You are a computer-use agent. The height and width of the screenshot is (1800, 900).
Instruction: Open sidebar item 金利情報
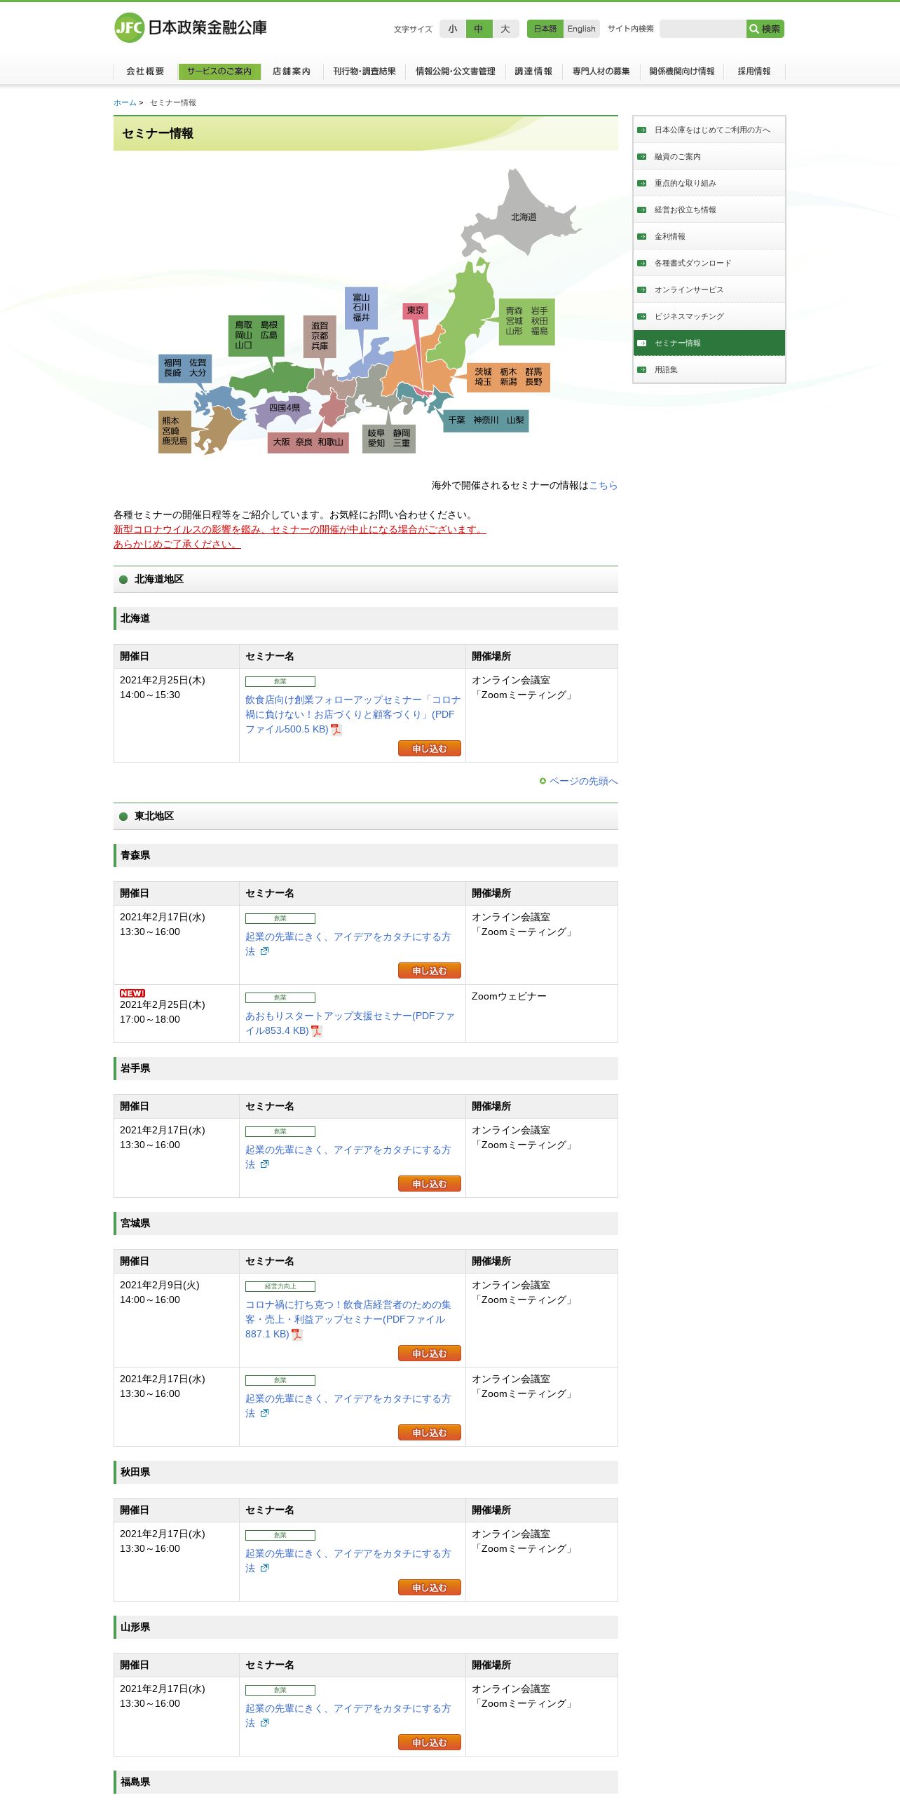click(x=709, y=236)
